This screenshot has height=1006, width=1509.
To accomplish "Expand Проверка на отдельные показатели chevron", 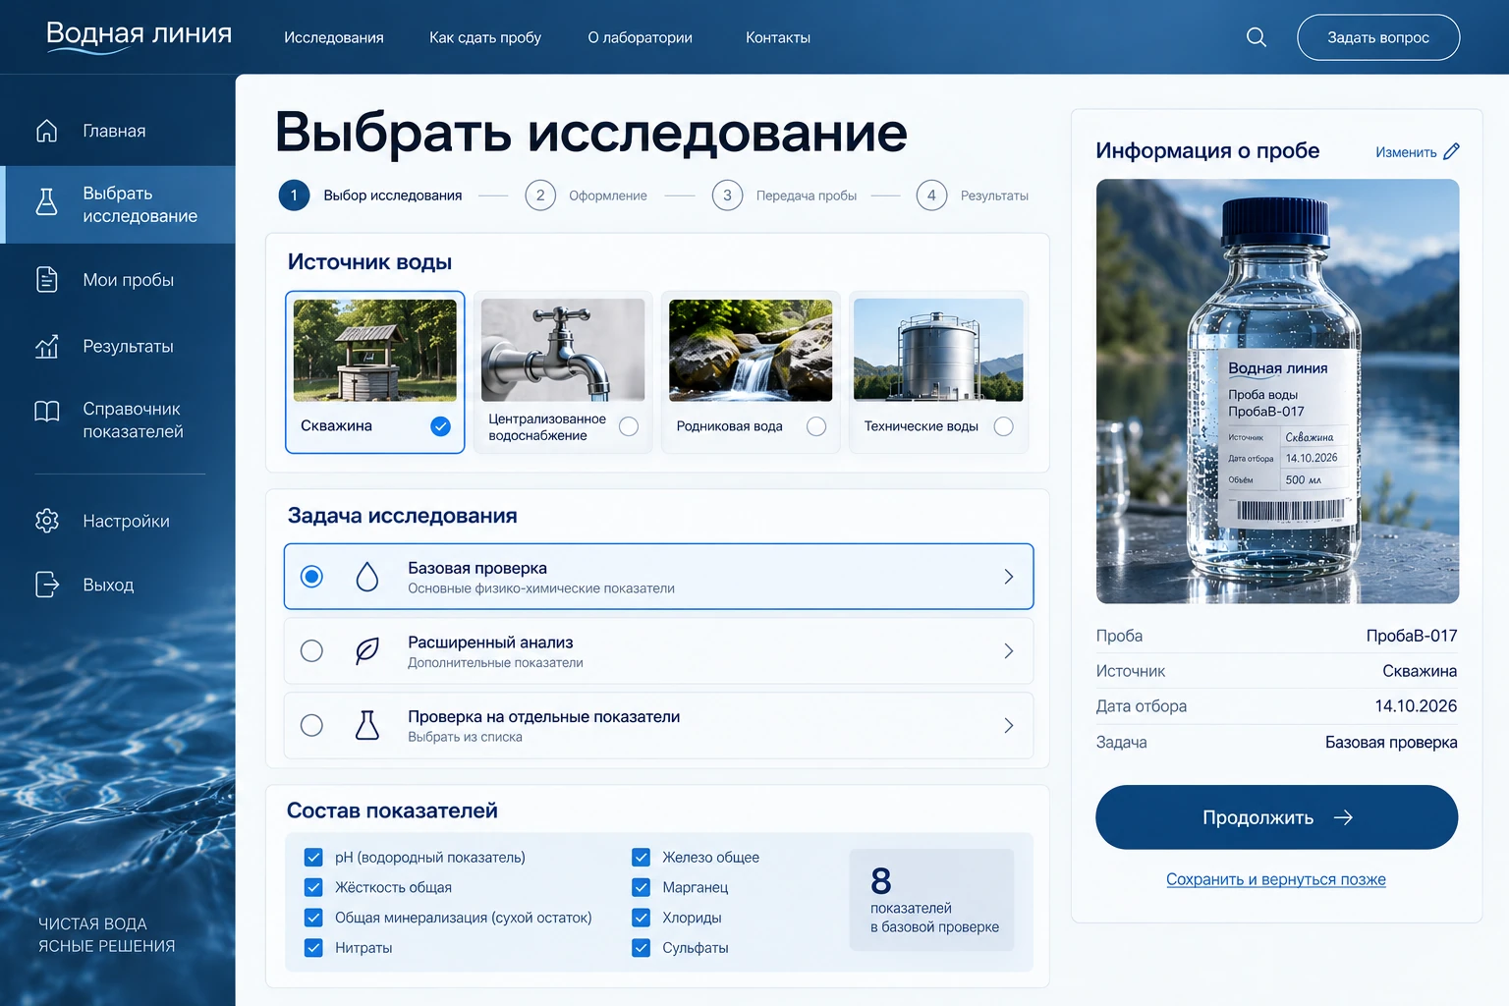I will [x=1008, y=725].
